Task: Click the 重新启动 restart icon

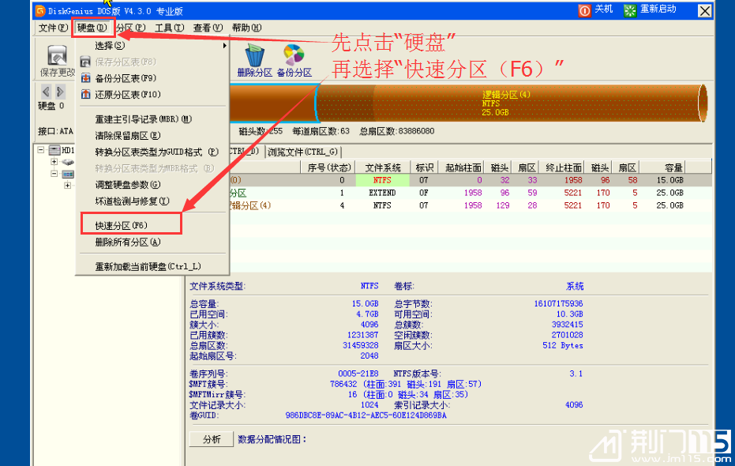Action: [630, 10]
